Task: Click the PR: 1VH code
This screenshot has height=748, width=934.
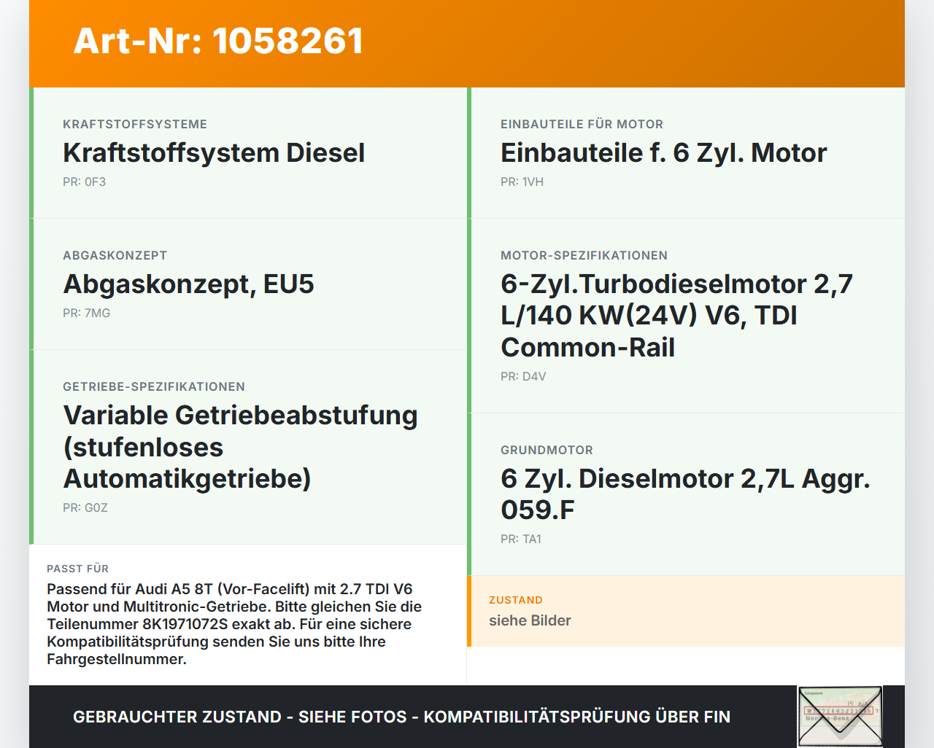Action: tap(522, 182)
